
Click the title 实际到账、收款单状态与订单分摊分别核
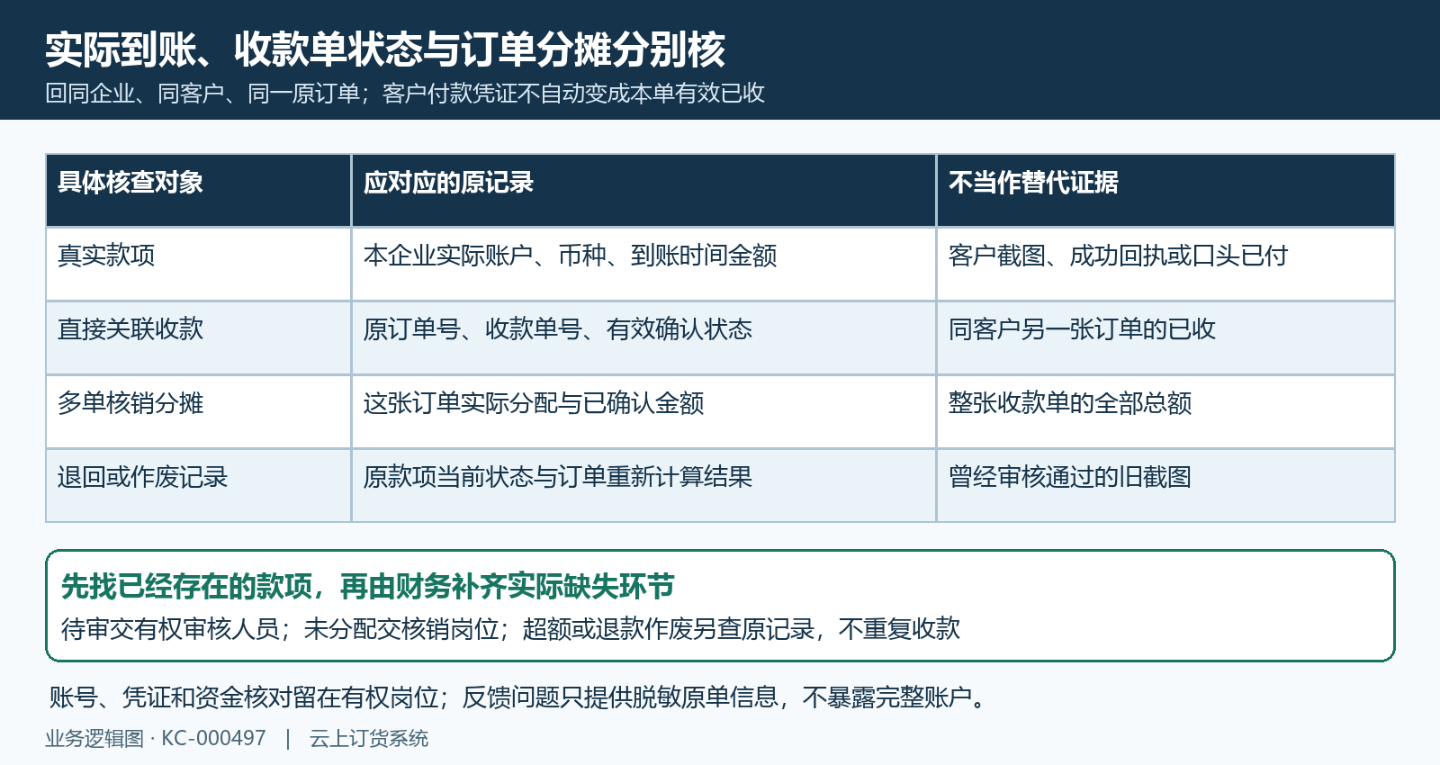coord(385,49)
